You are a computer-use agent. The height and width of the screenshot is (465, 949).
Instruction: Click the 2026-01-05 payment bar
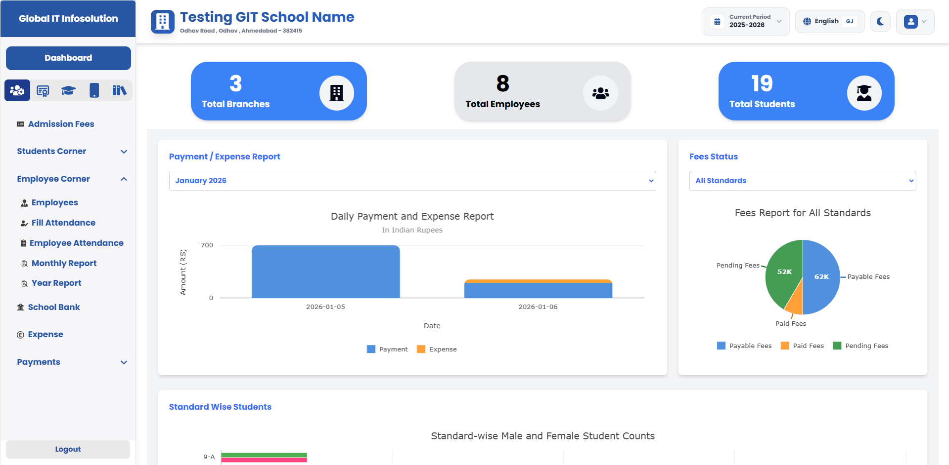coord(325,271)
